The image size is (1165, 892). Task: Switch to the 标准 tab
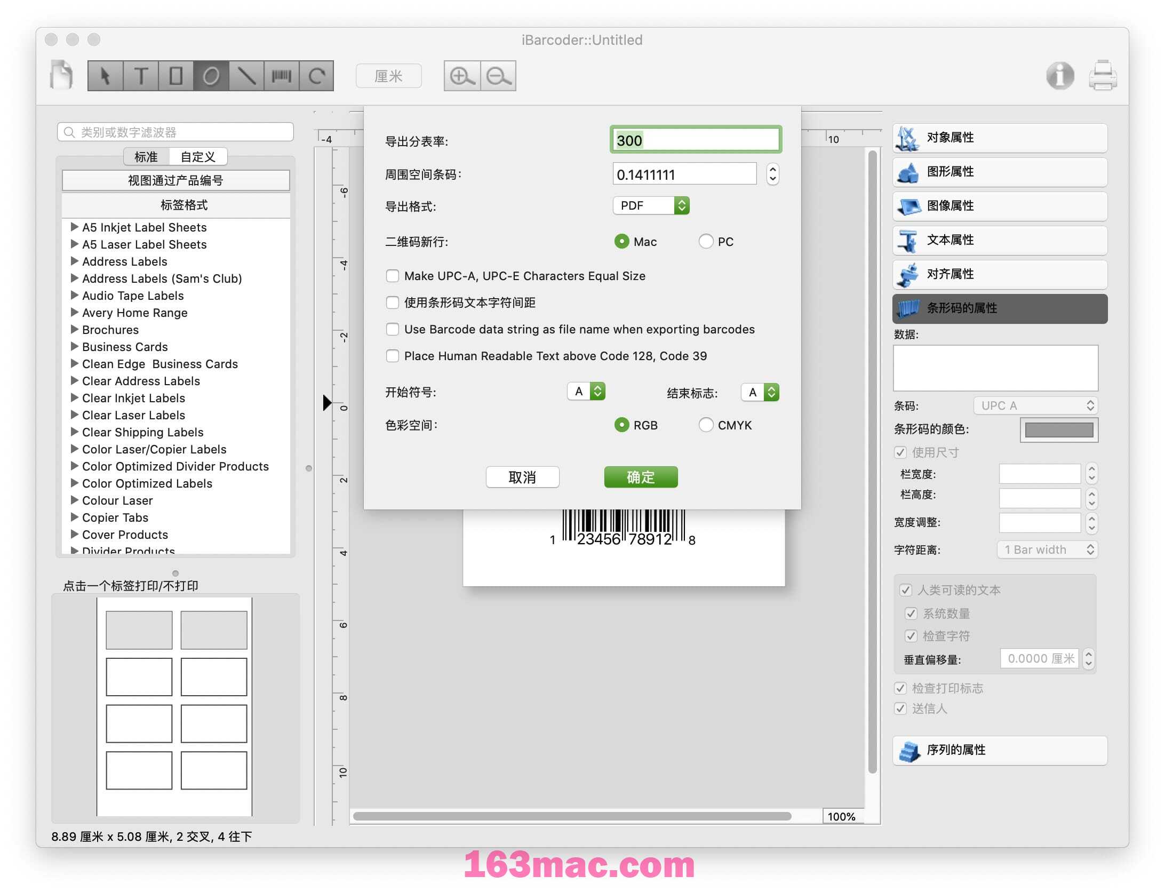pyautogui.click(x=146, y=157)
